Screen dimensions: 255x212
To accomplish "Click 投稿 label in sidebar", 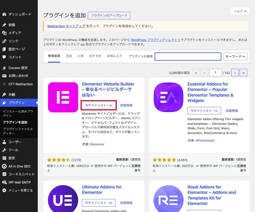I will 12,25.
